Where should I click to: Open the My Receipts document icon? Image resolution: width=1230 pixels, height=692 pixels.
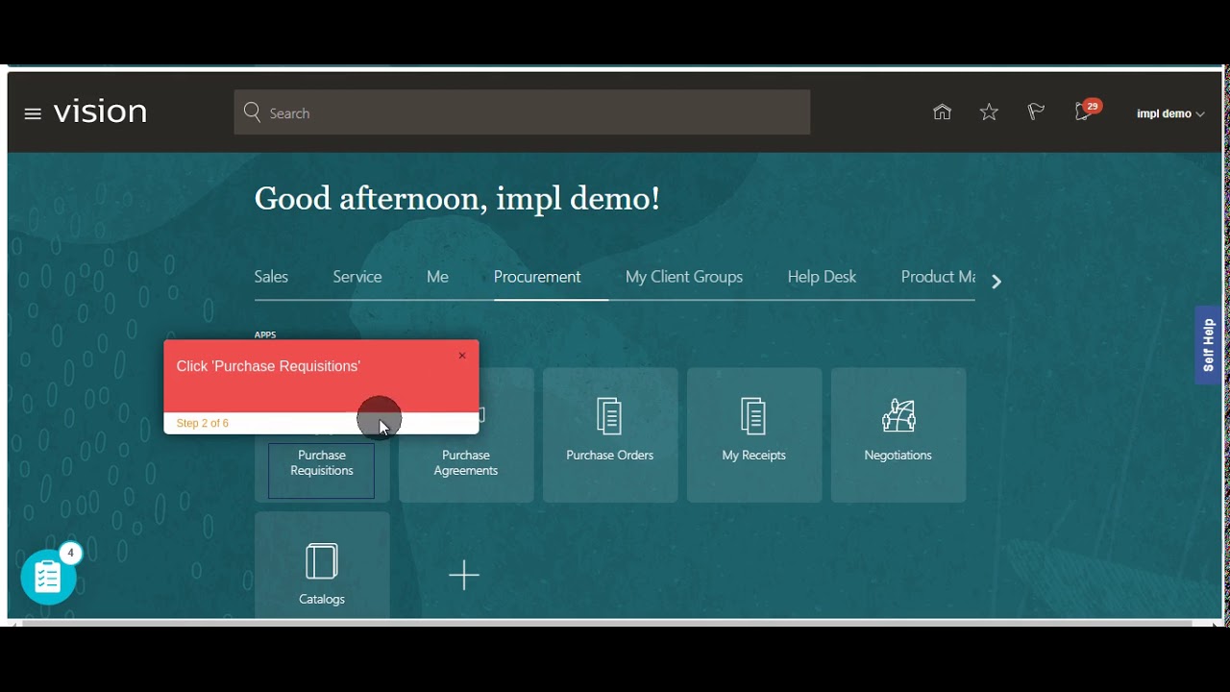click(753, 416)
